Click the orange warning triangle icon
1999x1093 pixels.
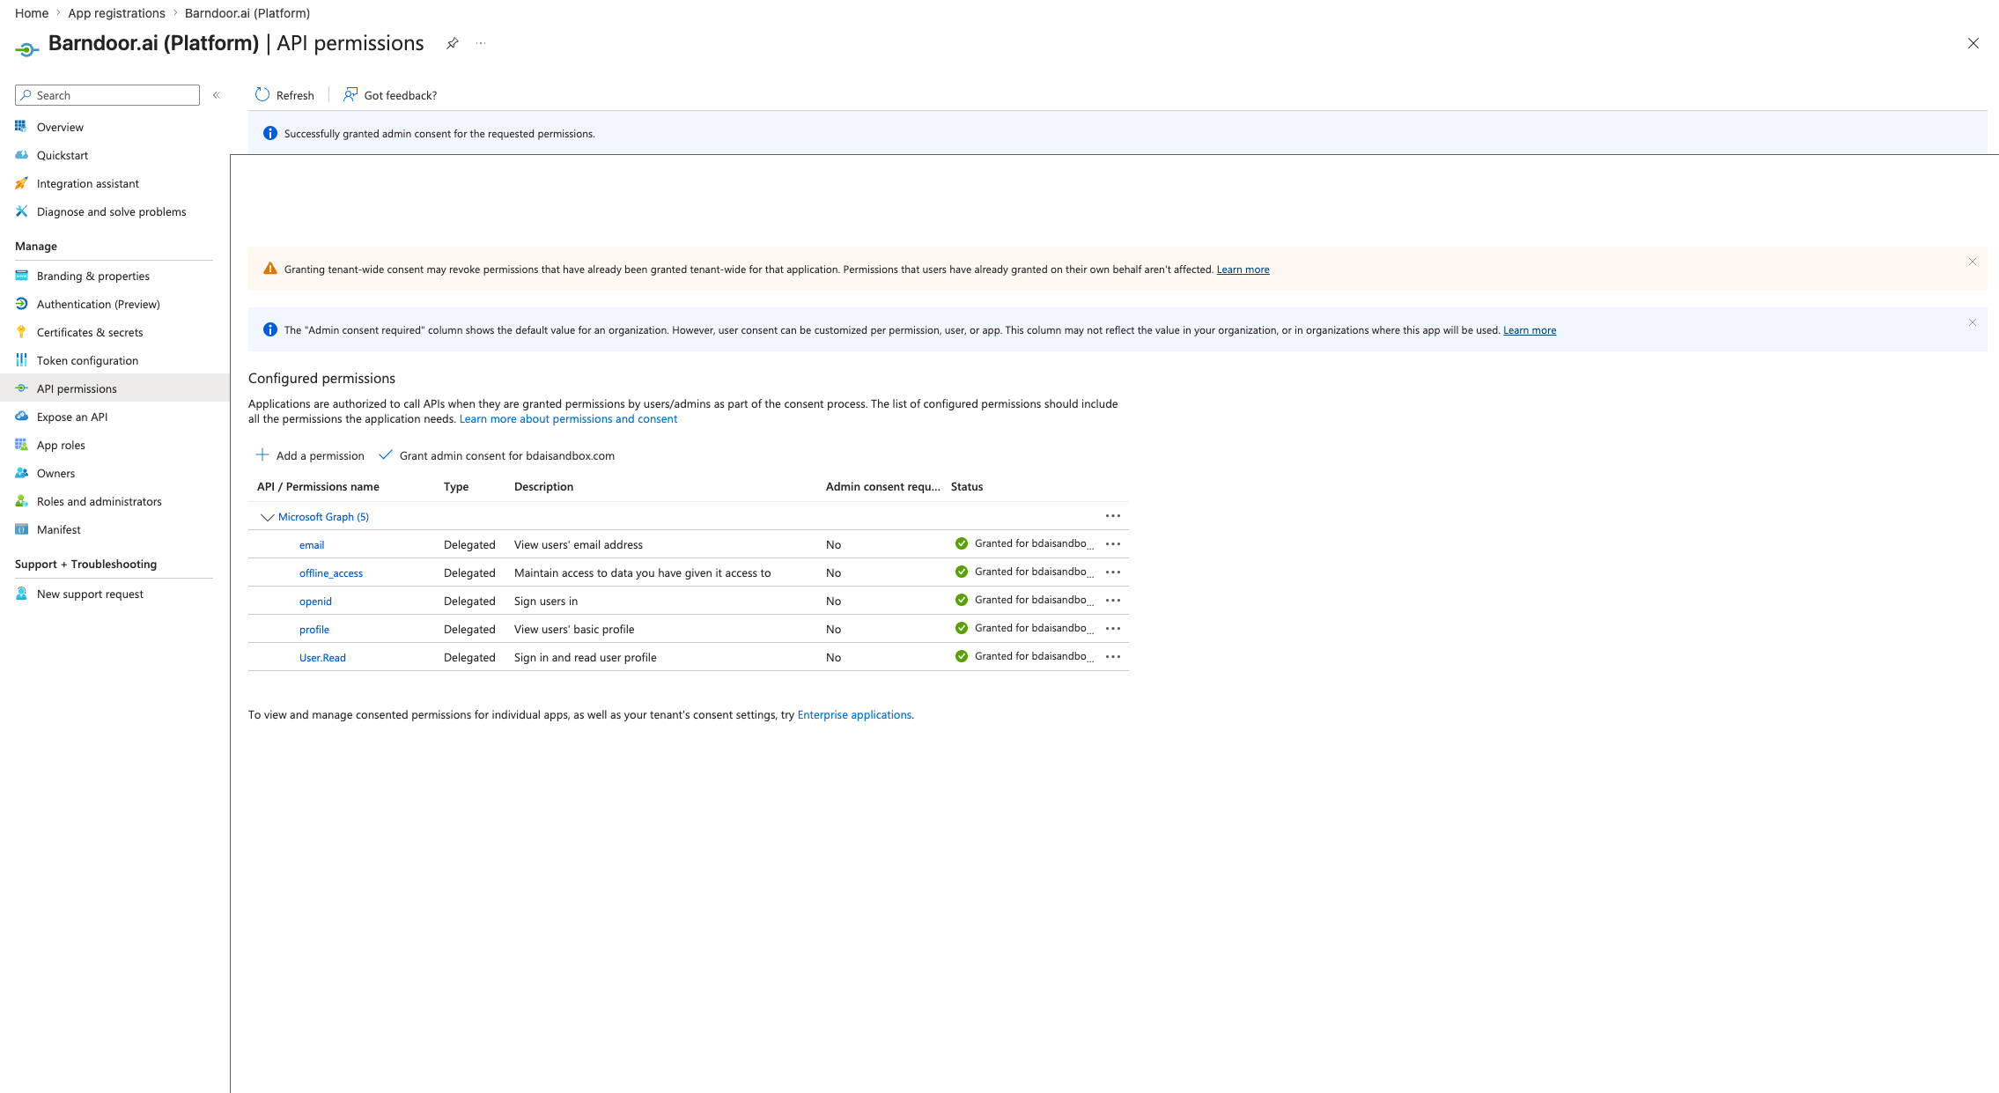click(x=270, y=269)
